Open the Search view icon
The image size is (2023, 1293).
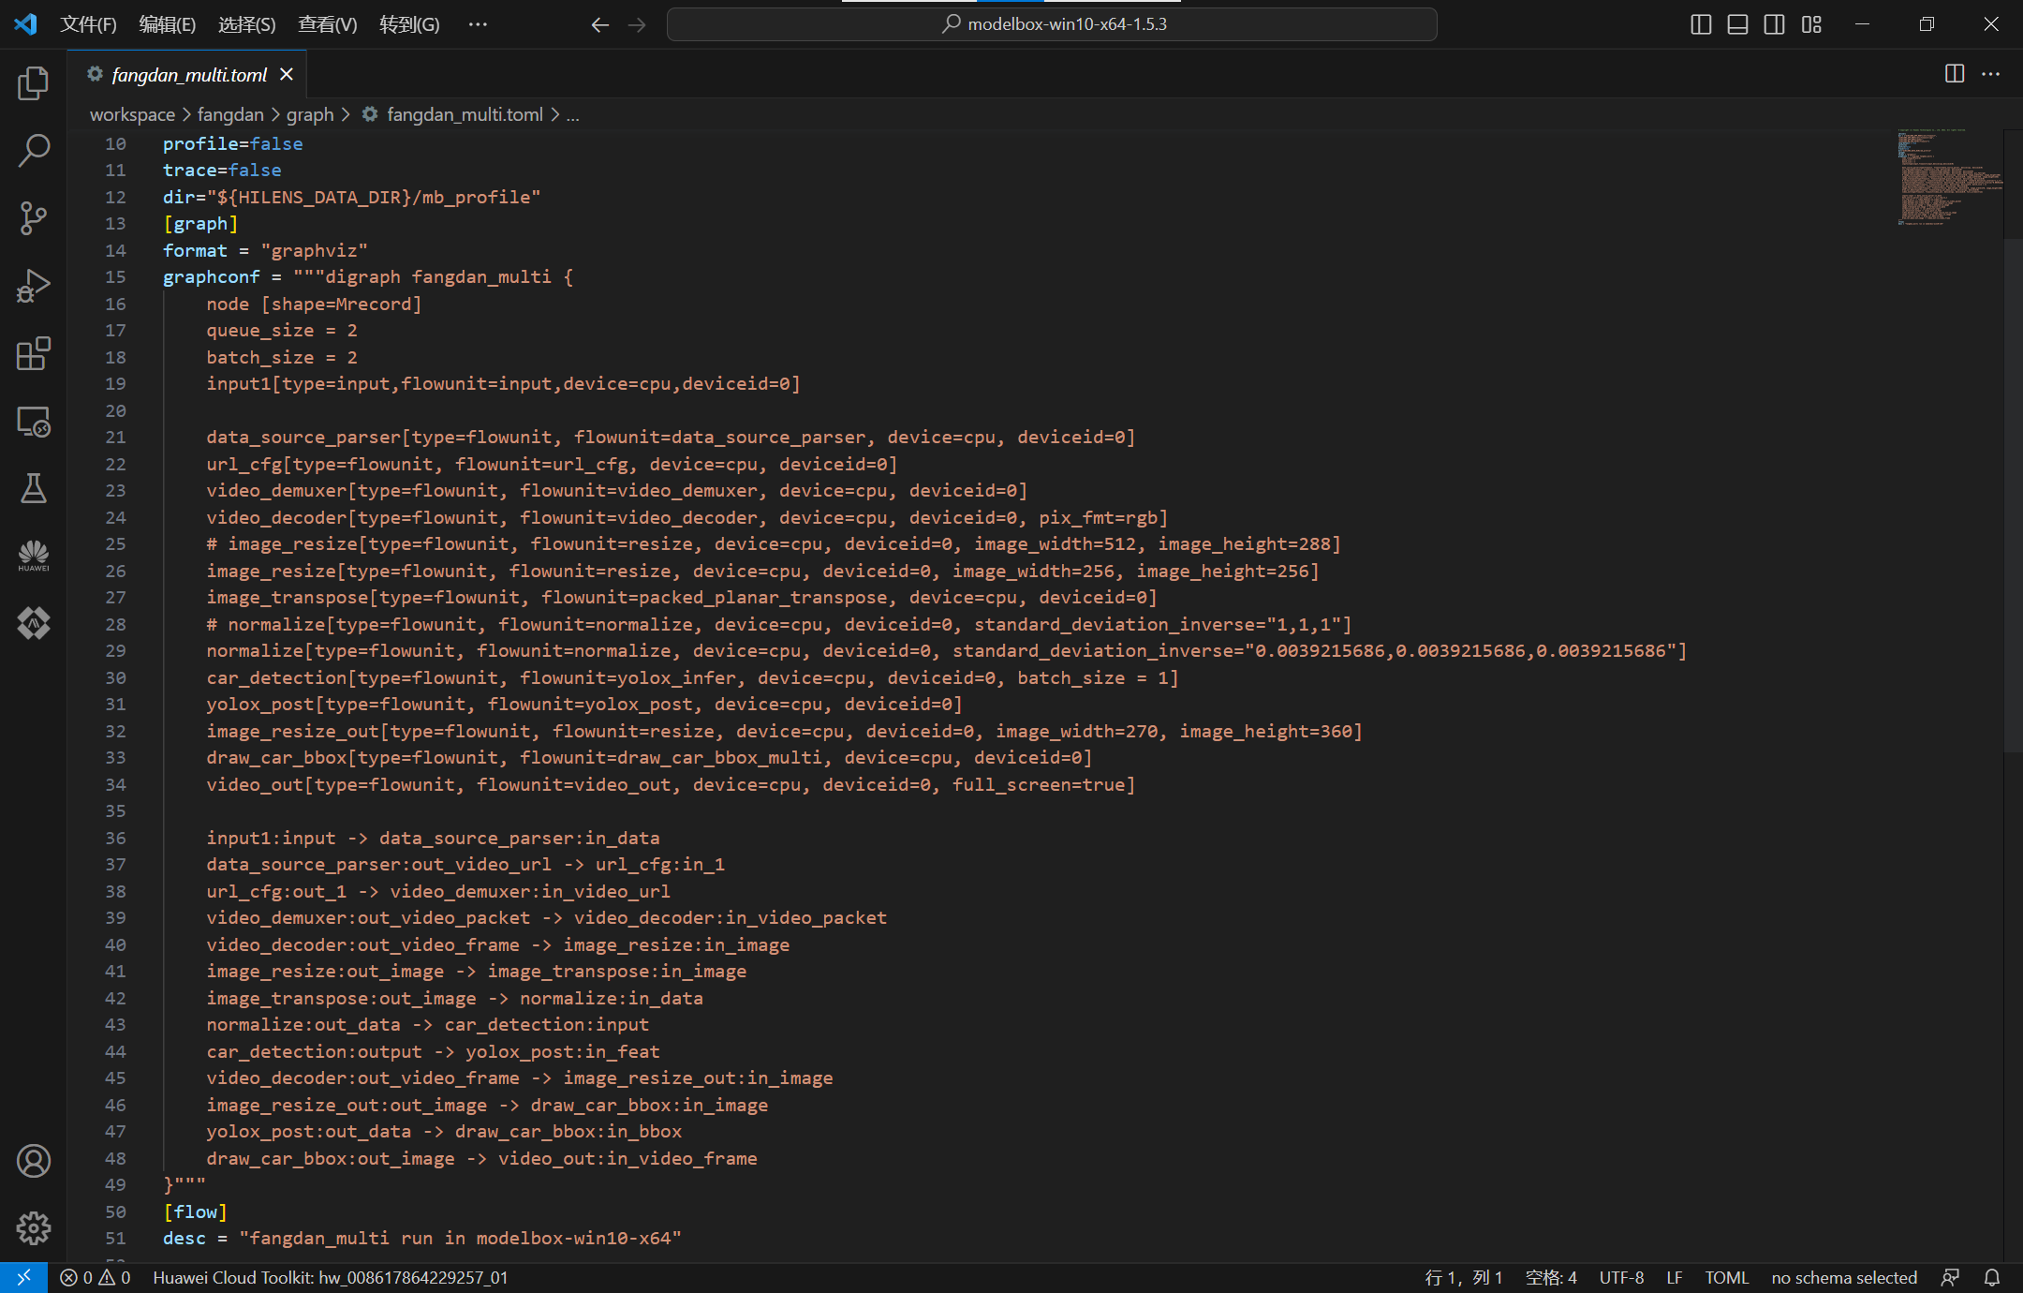click(x=34, y=151)
